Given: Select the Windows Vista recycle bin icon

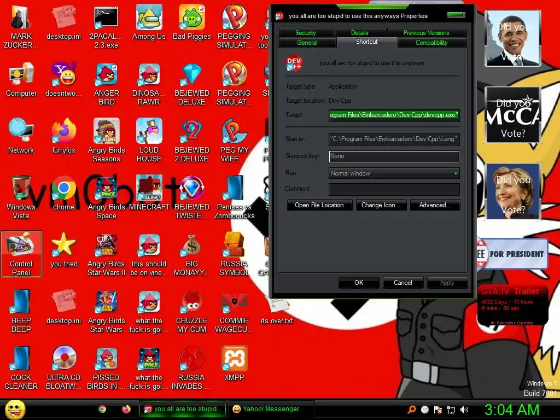Looking at the screenshot, I should [x=21, y=197].
